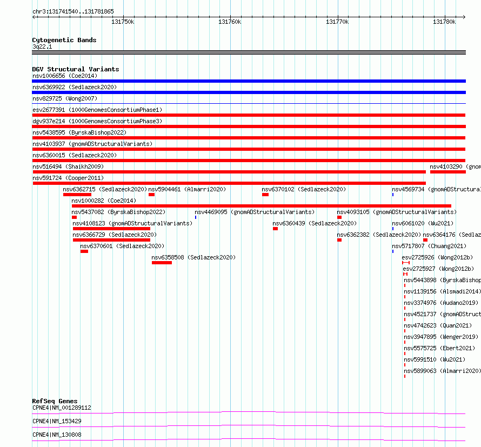
Task: Select nsv6370601 (Sedlazeck2020) label
Action: coord(122,246)
